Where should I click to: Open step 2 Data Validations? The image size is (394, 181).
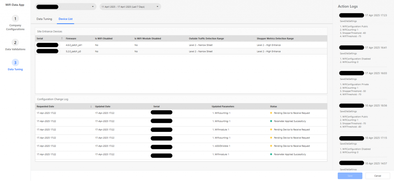coord(15,42)
